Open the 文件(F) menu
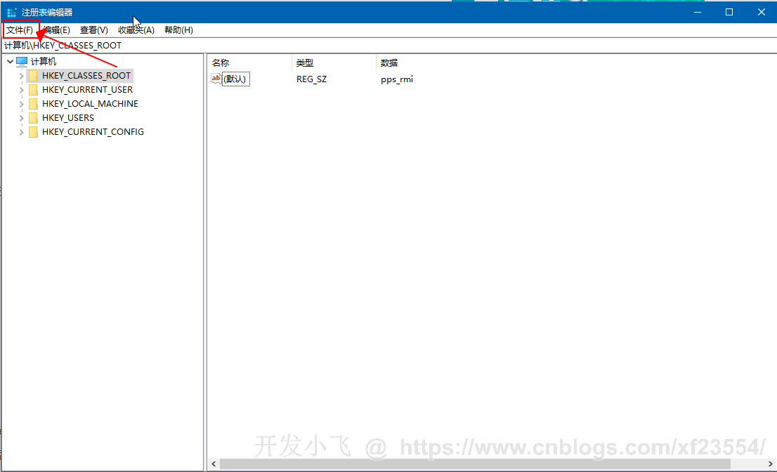The width and height of the screenshot is (777, 472). (20, 30)
